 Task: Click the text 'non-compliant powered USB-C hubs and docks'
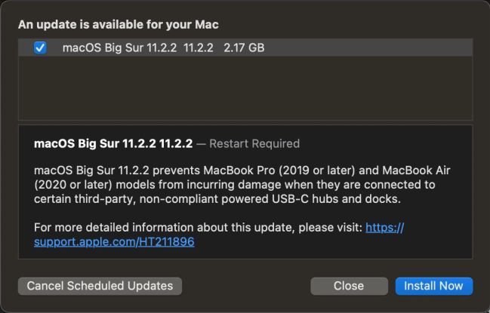coord(270,199)
